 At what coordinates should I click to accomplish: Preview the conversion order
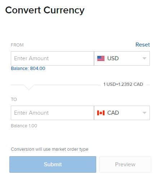[x=125, y=164]
